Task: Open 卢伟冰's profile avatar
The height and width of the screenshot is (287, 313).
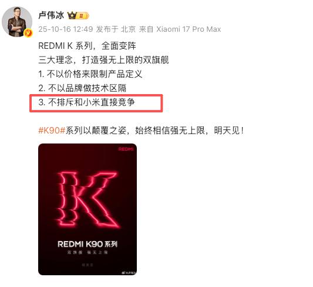Action: 17,22
